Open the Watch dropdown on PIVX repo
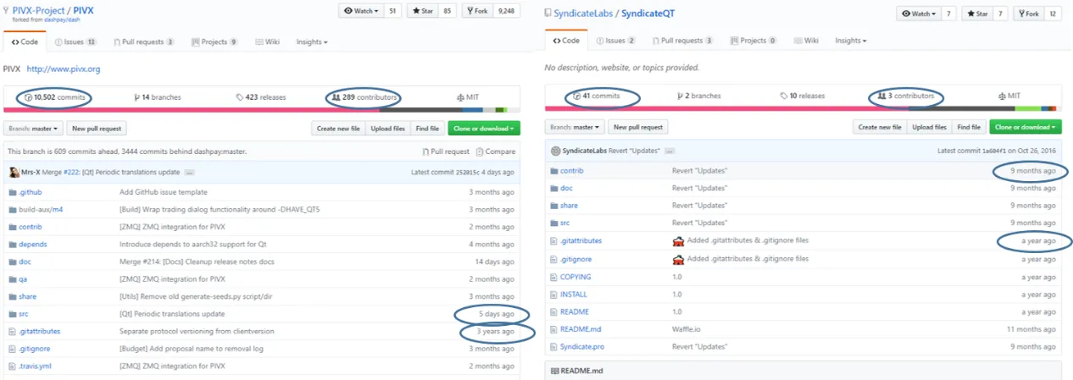1073x380 pixels. point(361,11)
